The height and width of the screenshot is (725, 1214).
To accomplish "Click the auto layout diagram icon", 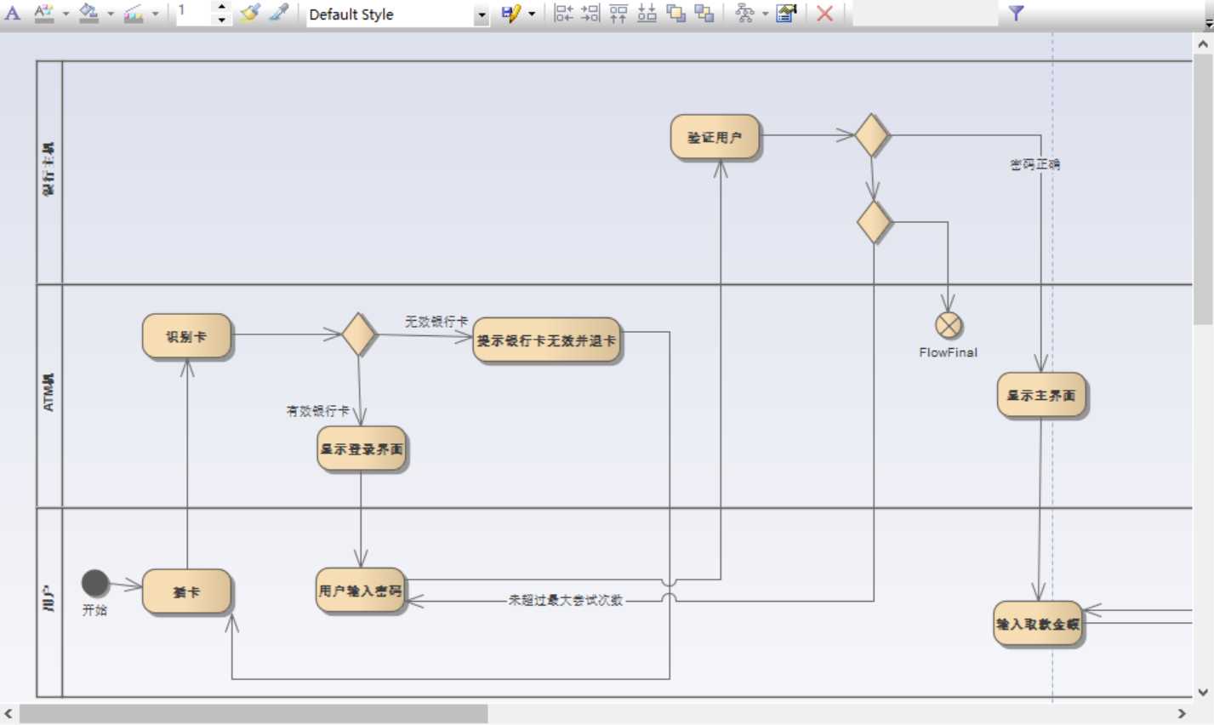I will coord(744,13).
